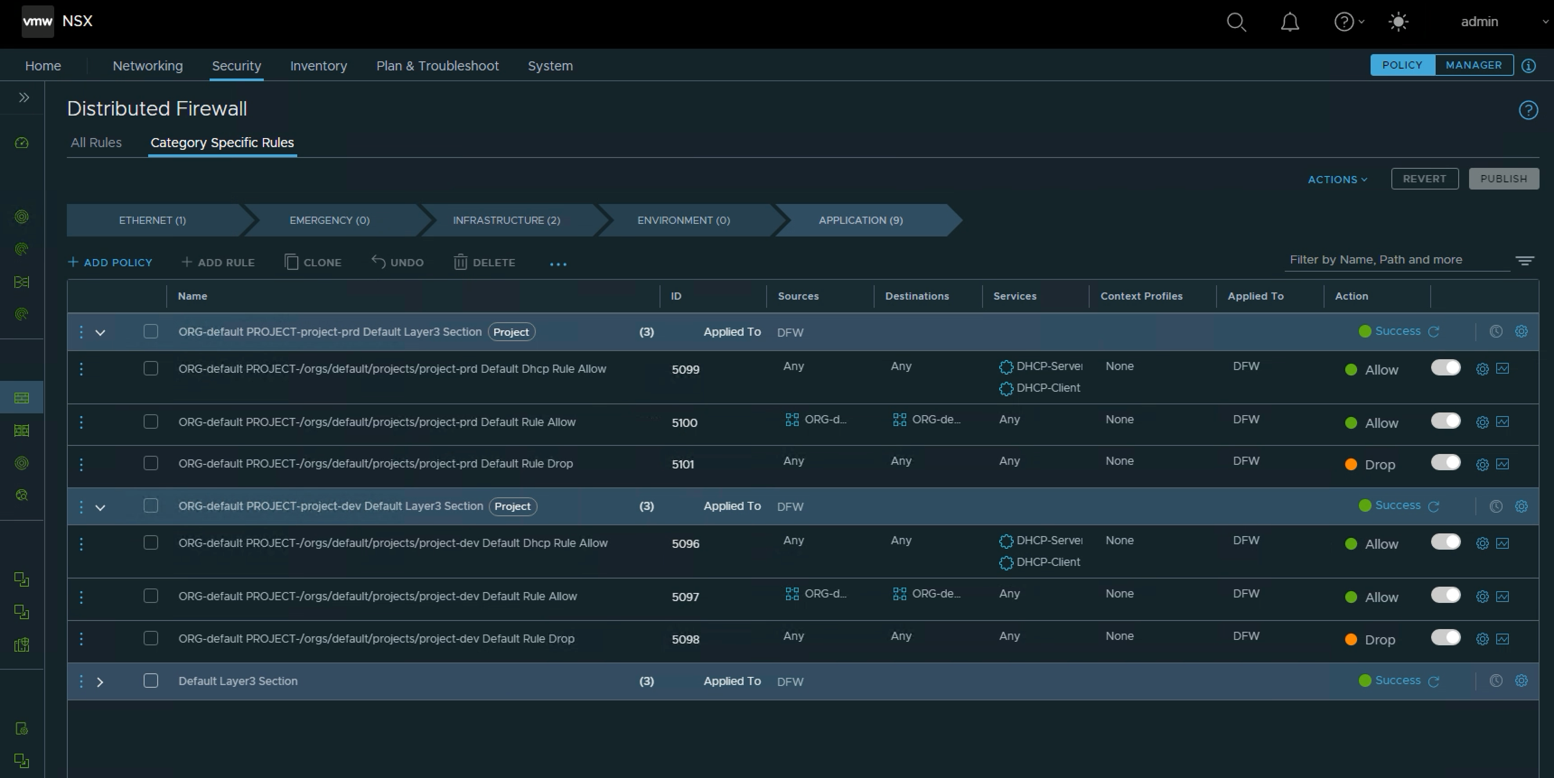1554x778 pixels.
Task: Open row menu dots for rule 5100
Action: pos(81,422)
